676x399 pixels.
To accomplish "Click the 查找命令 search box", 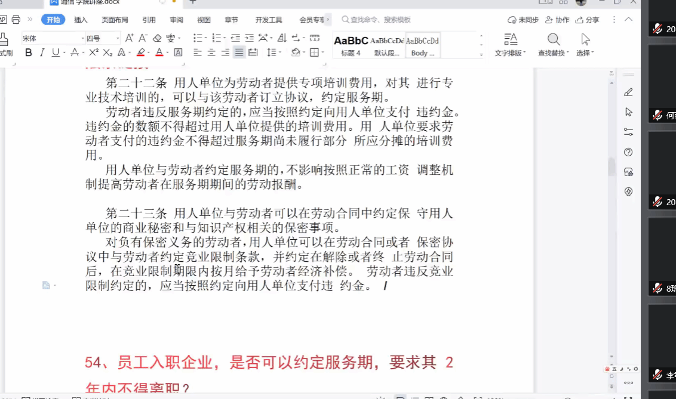I will [382, 20].
